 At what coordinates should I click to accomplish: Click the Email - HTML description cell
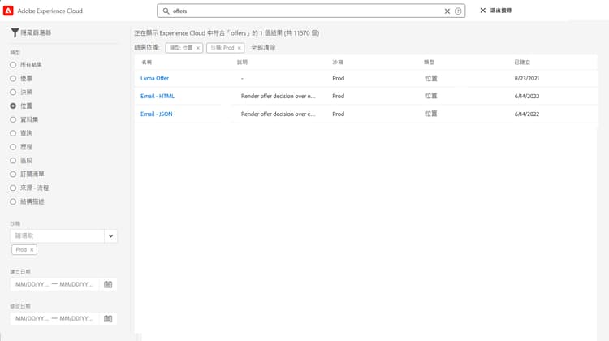click(278, 96)
